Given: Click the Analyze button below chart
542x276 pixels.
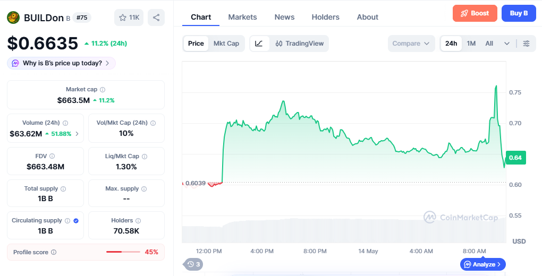Looking at the screenshot, I should tap(483, 265).
